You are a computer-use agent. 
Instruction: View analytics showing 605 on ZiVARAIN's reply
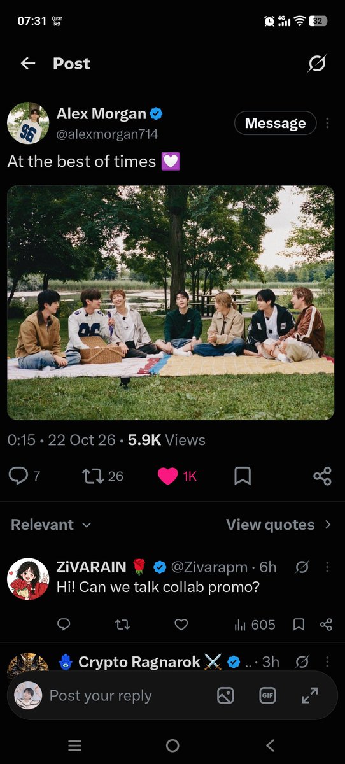coord(255,625)
